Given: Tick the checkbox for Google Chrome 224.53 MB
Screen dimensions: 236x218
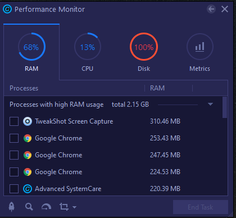Looking at the screenshot, I should 14,172.
